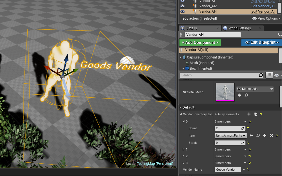
Task: Toggle visibility of Vendor_AI4 in outliner
Action: point(182,11)
